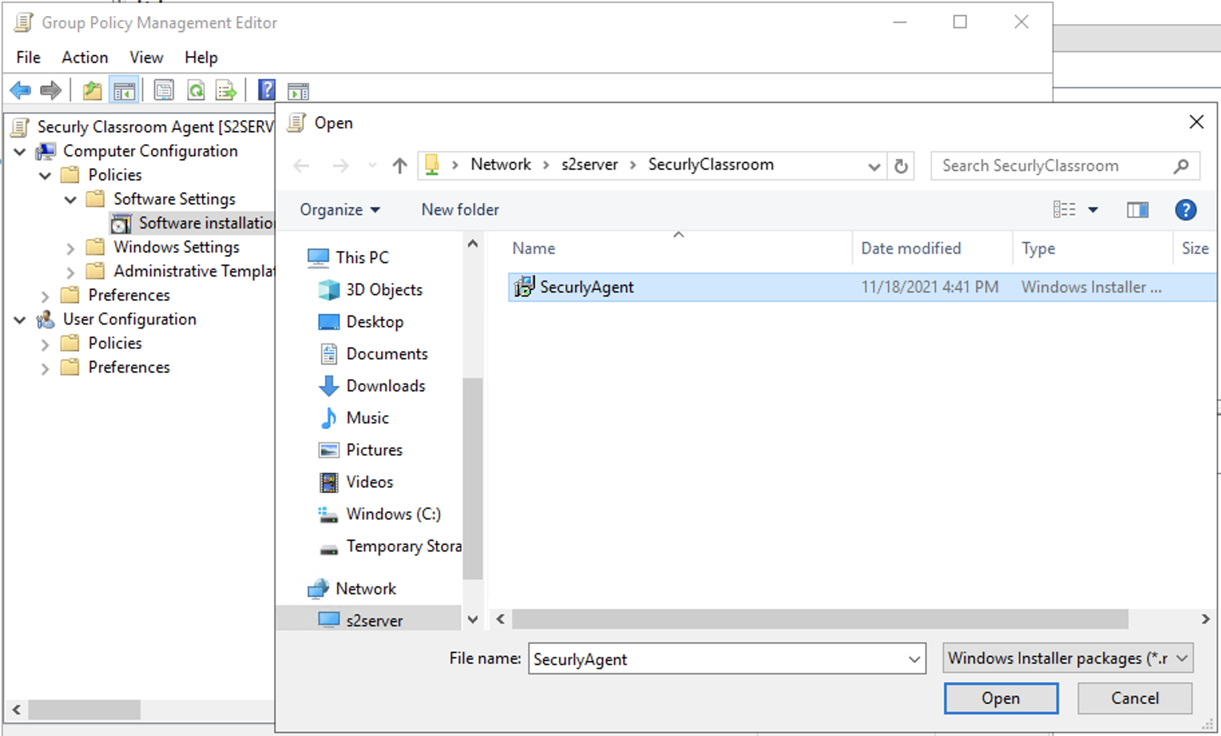Open dialog help question mark icon
This screenshot has width=1221, height=736.
pyautogui.click(x=1186, y=210)
